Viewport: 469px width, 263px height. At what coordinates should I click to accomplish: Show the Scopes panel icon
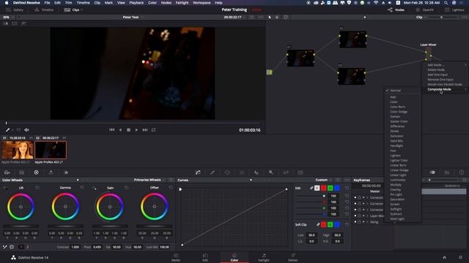(x=447, y=172)
